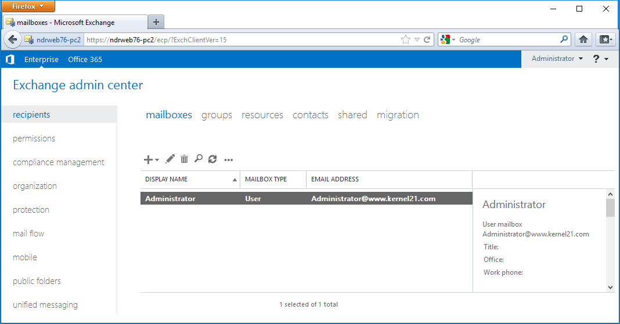Click inside the Google search field

pyautogui.click(x=508, y=39)
